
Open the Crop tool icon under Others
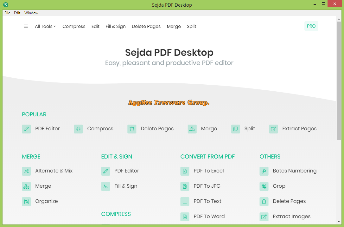264,186
